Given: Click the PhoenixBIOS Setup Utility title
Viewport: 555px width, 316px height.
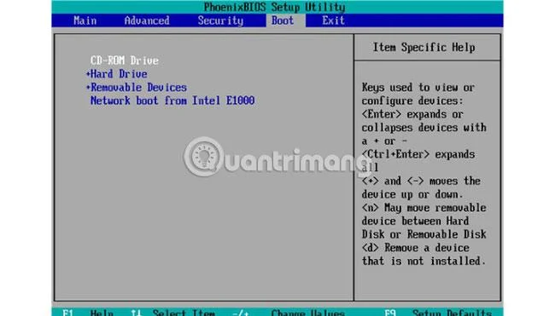Looking at the screenshot, I should 274,7.
